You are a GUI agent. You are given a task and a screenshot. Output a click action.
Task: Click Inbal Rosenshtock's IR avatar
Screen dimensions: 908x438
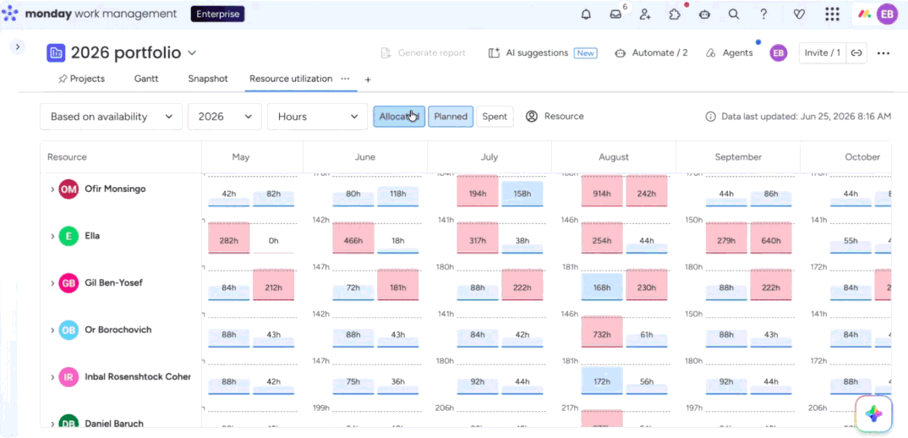point(68,376)
